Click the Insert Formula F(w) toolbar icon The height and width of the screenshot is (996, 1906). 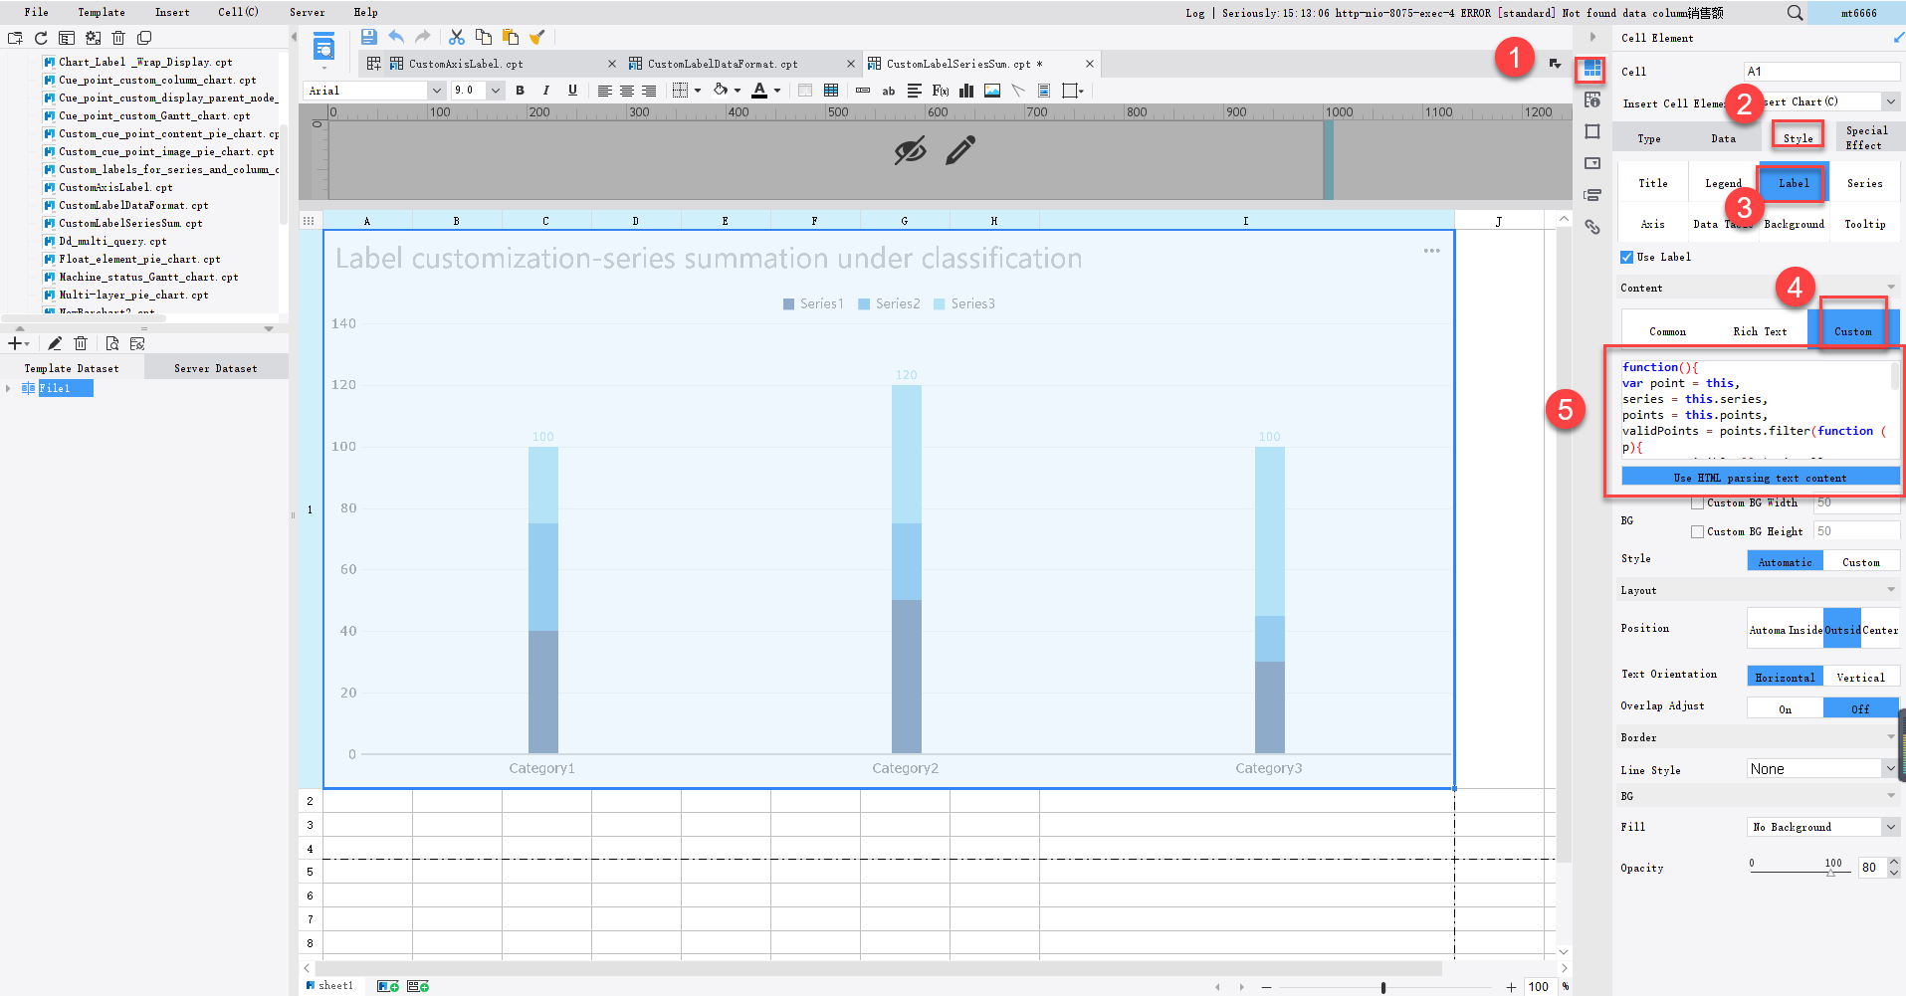click(x=939, y=91)
